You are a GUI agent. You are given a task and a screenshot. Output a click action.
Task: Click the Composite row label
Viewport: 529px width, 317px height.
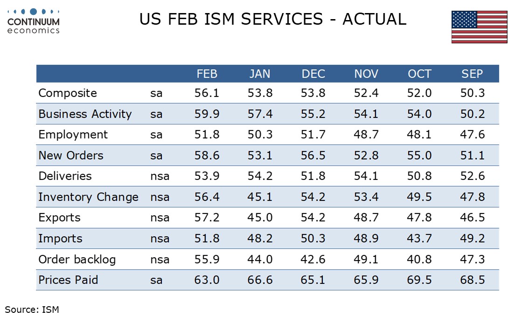[x=68, y=93]
